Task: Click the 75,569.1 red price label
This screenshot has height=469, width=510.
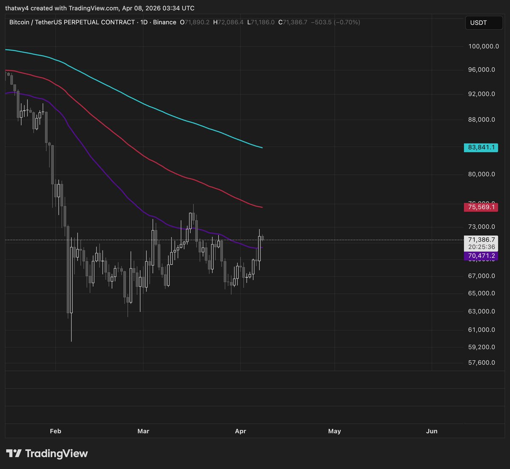Action: [481, 207]
